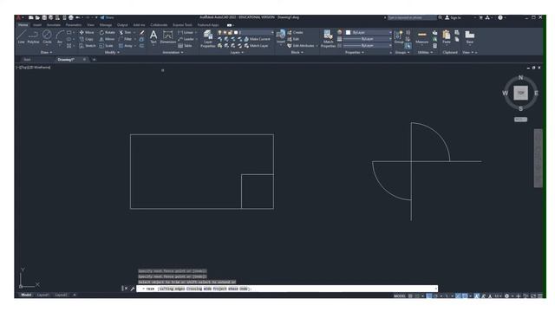Open Layer Properties
The width and height of the screenshot is (555, 312).
click(208, 39)
